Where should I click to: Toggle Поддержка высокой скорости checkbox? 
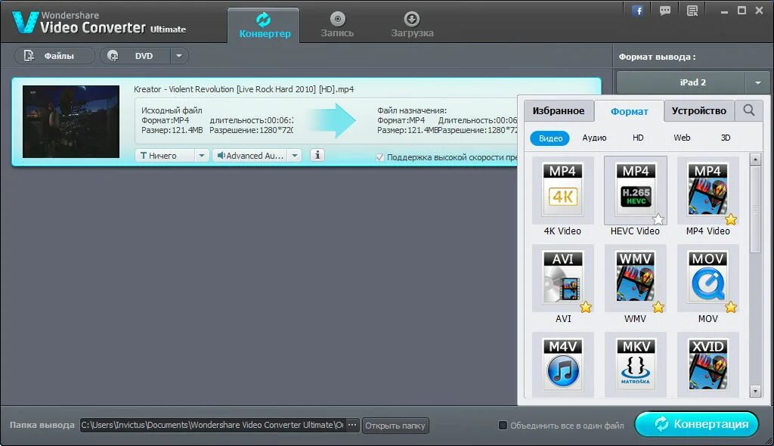click(379, 157)
